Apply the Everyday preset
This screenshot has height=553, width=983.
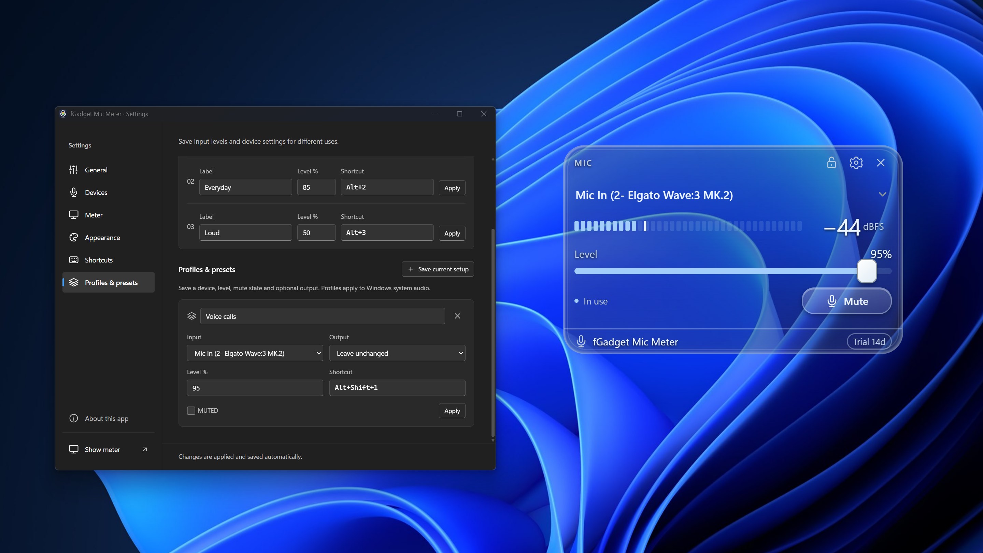[x=452, y=187]
